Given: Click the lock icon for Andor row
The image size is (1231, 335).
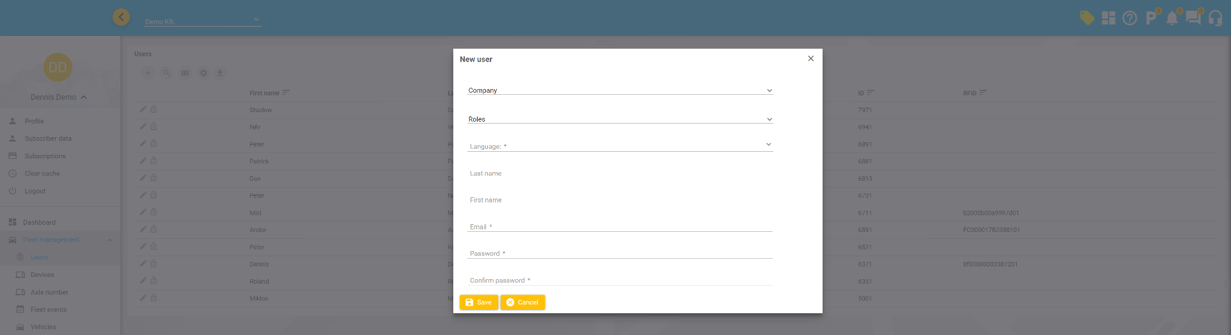Looking at the screenshot, I should click(x=154, y=229).
